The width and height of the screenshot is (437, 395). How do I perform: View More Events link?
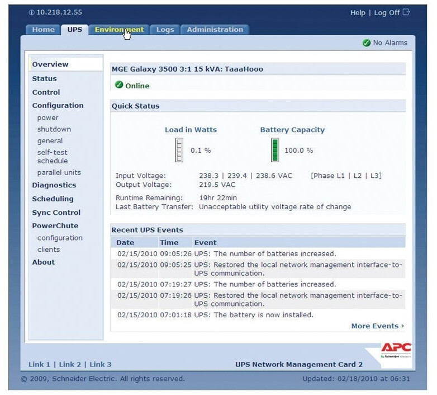[x=377, y=326]
